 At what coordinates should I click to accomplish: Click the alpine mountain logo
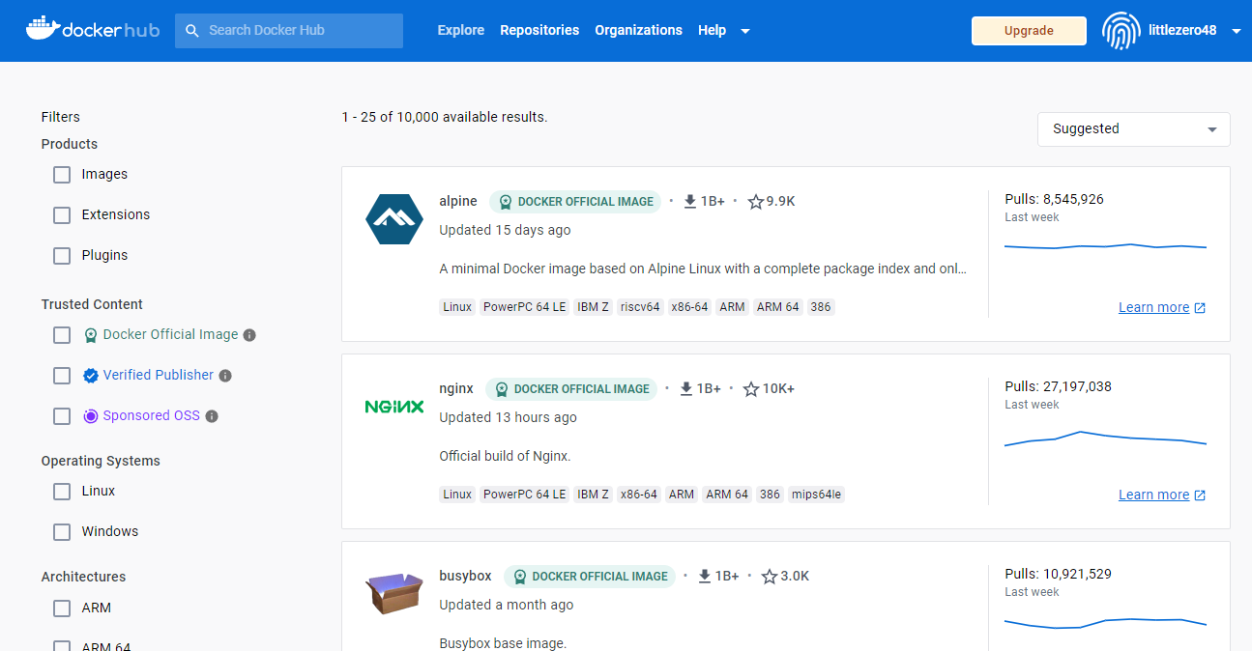(394, 219)
